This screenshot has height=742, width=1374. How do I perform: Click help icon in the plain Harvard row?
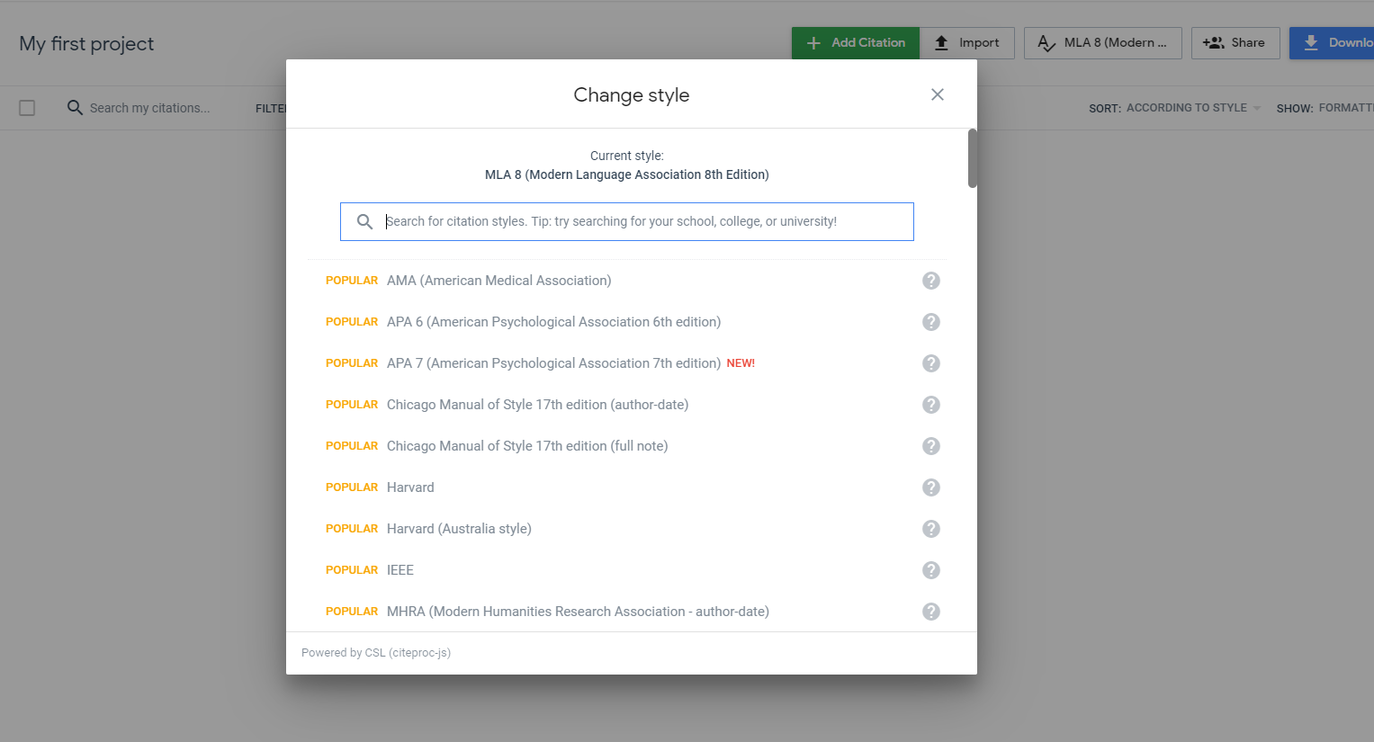click(x=931, y=487)
